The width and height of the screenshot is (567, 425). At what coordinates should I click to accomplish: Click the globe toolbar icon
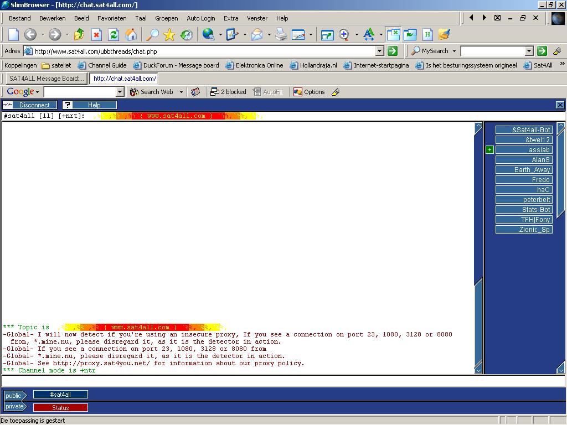[208, 34]
